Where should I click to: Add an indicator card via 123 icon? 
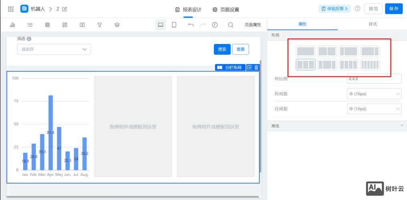coord(30,25)
